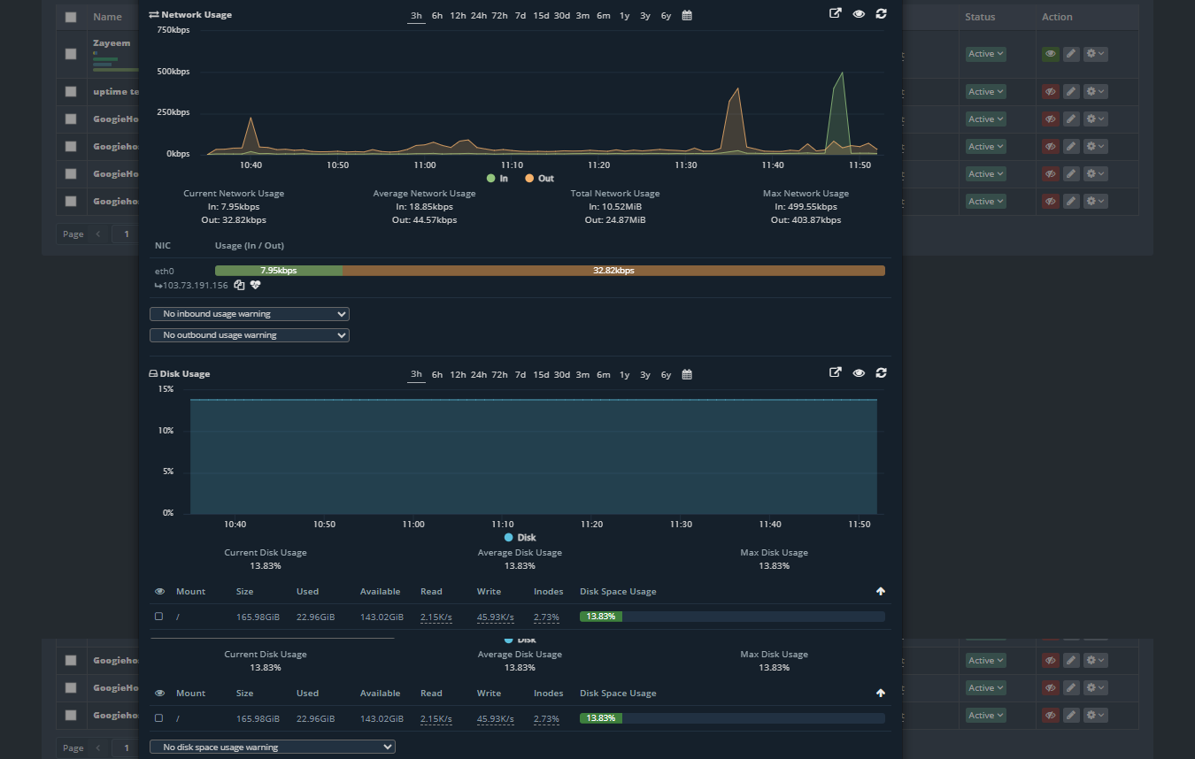Screen dimensions: 1195x759
Task: Expand the Active status dropdown for Zayeem
Action: click(986, 54)
